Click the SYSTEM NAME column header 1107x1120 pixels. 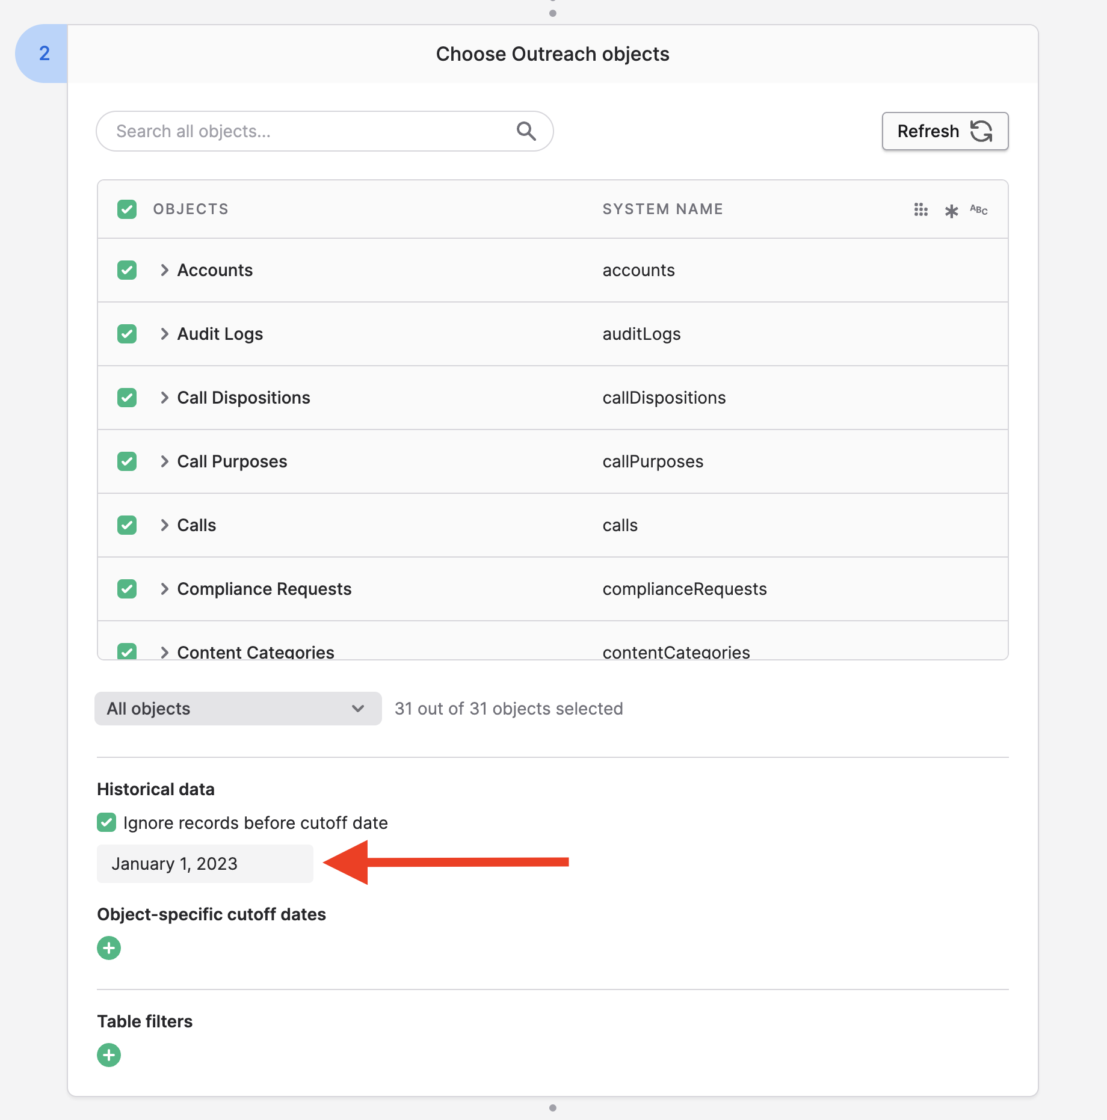click(x=663, y=209)
